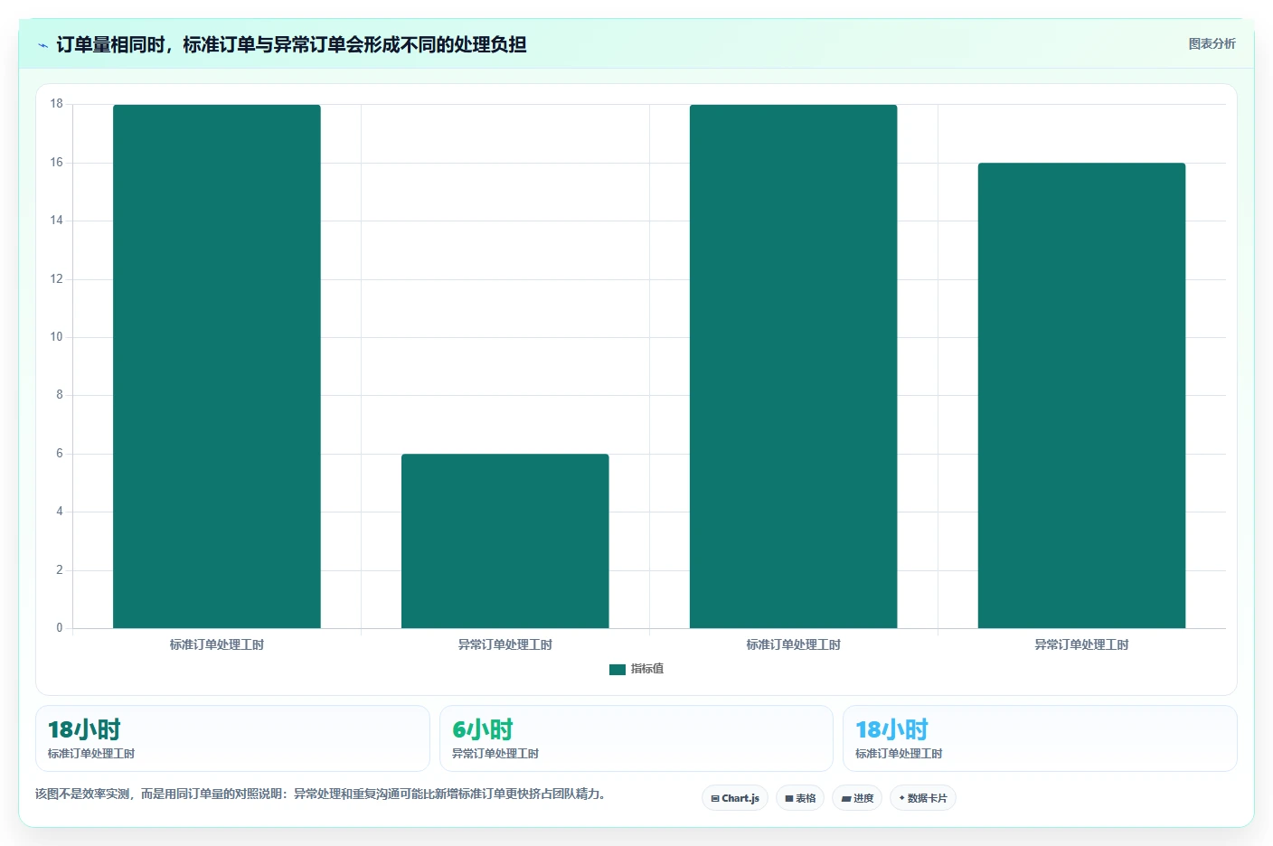Click the y-axis tick label 4
Screen dimensions: 1273x846
point(60,512)
